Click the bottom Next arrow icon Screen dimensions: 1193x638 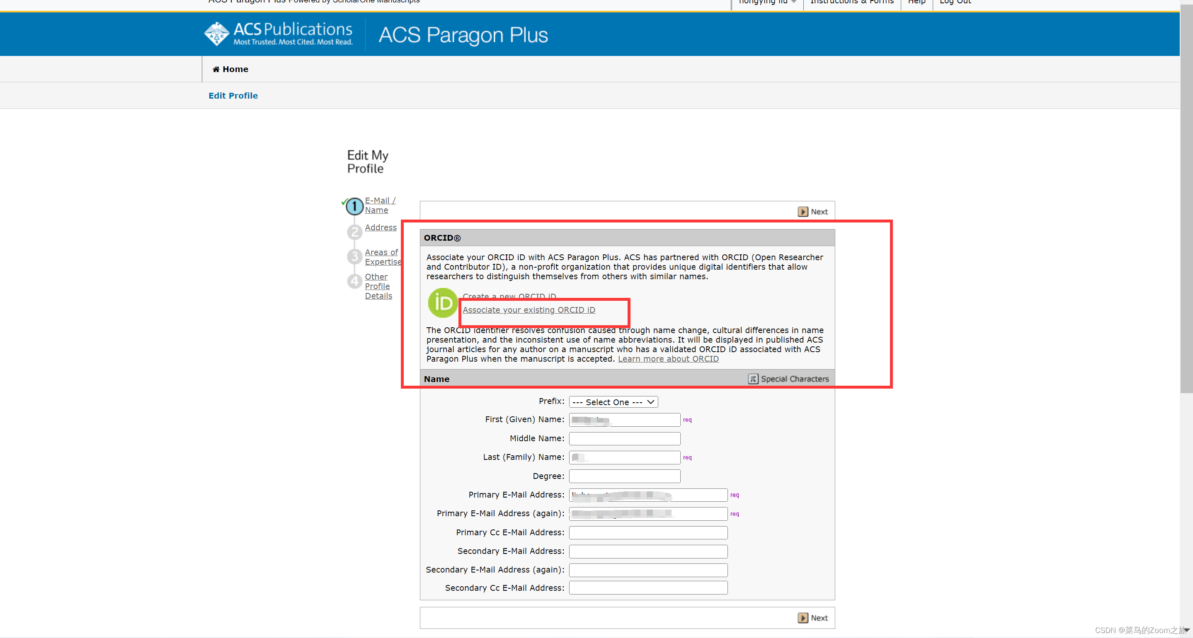pyautogui.click(x=803, y=618)
